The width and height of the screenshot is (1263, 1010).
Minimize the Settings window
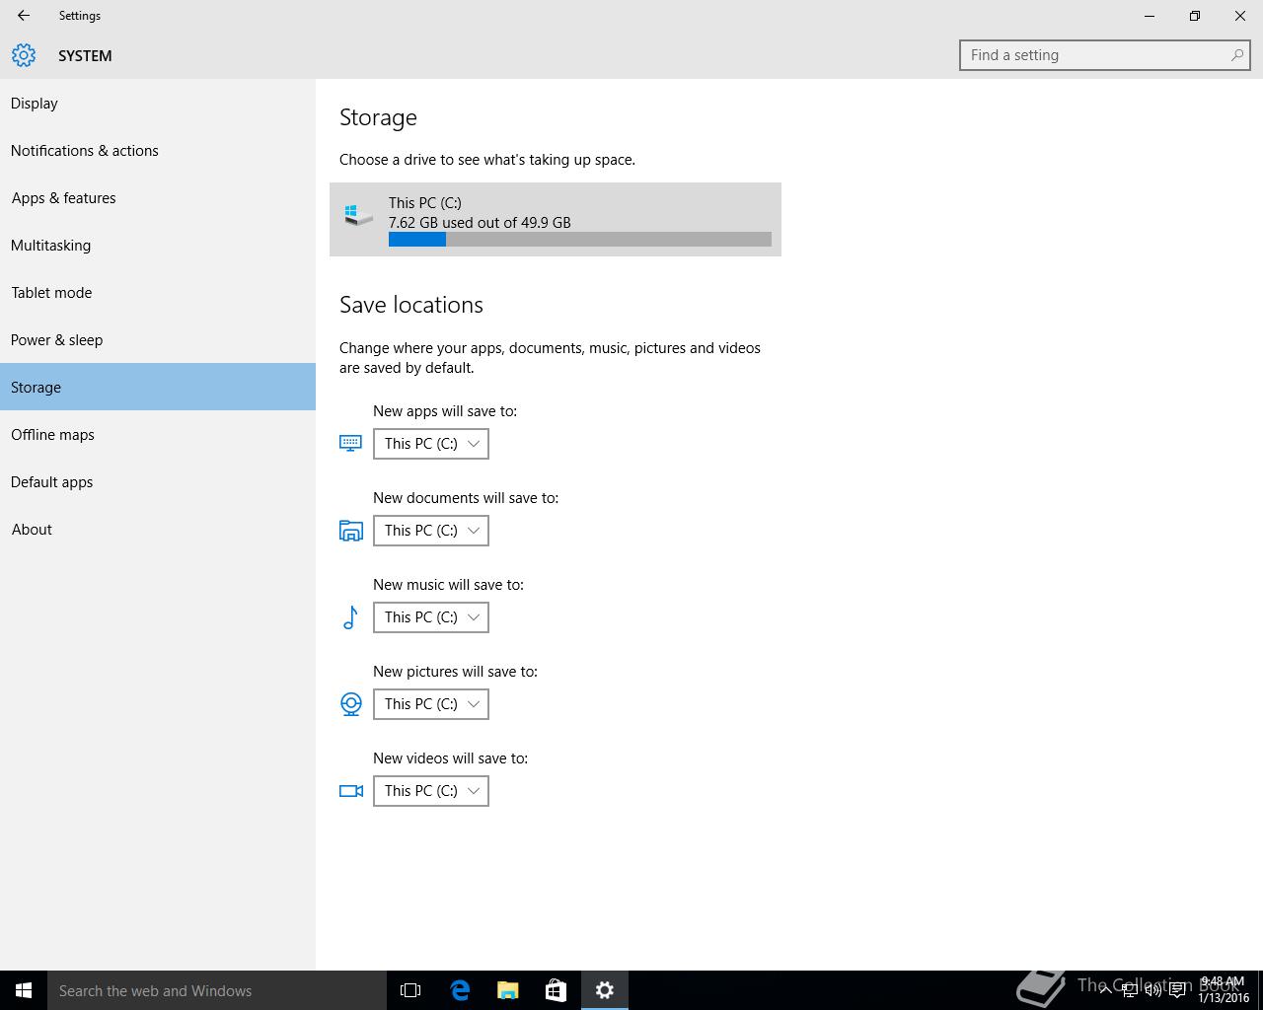click(1150, 16)
